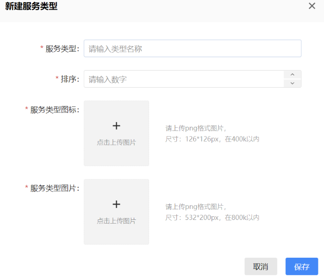Click plus icon for 服务类型图片 upload
324x278 pixels.
click(x=116, y=204)
